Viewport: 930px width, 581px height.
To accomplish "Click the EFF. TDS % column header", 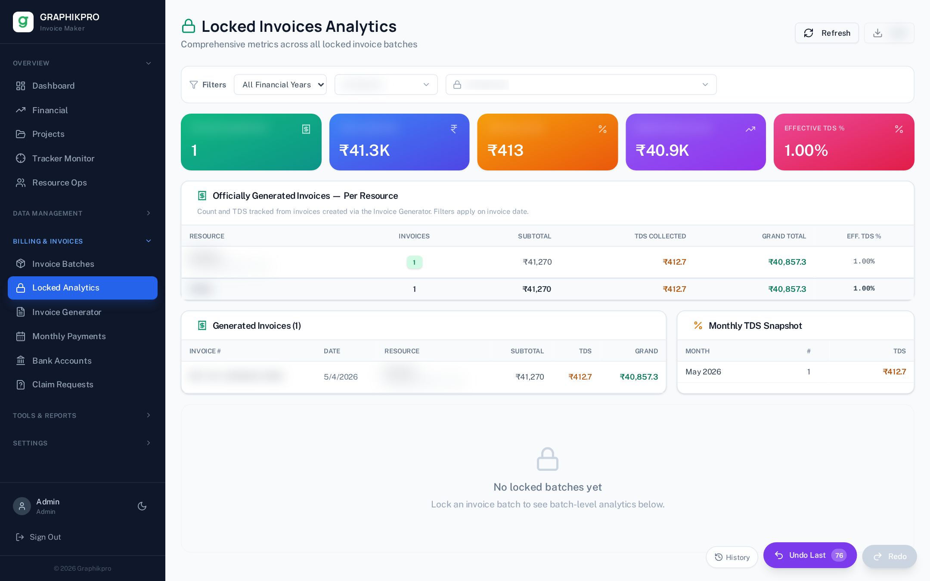I will (864, 236).
